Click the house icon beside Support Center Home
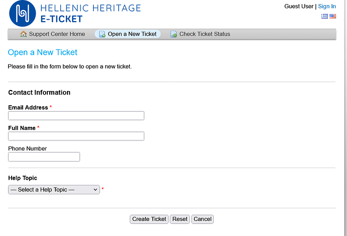The width and height of the screenshot is (347, 236). coord(24,34)
